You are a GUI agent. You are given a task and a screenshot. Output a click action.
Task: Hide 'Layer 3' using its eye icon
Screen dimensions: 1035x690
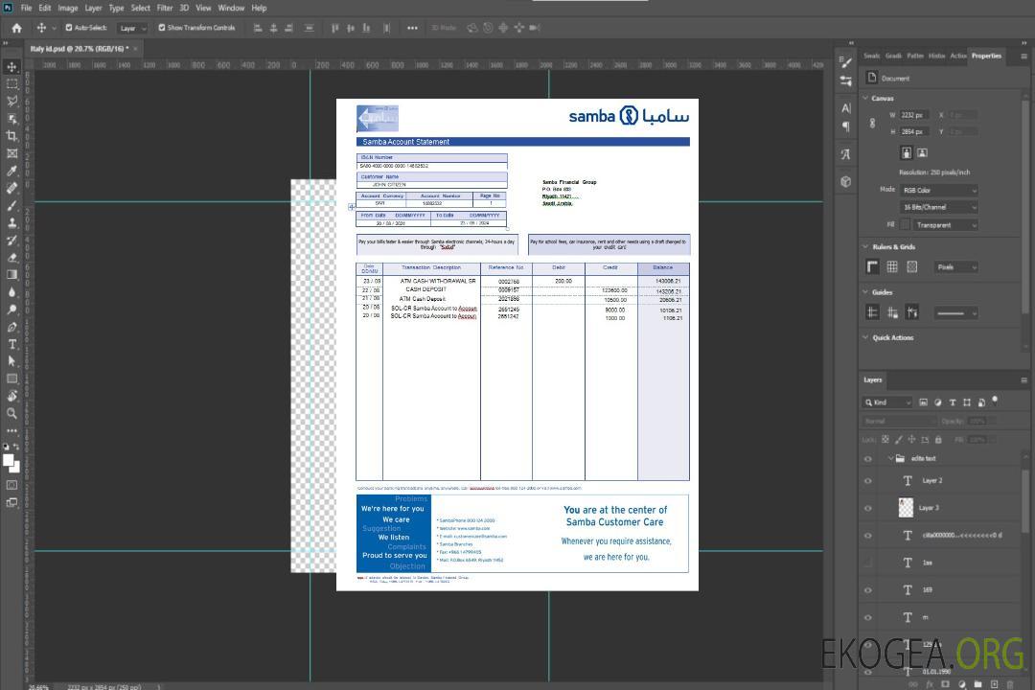(868, 509)
